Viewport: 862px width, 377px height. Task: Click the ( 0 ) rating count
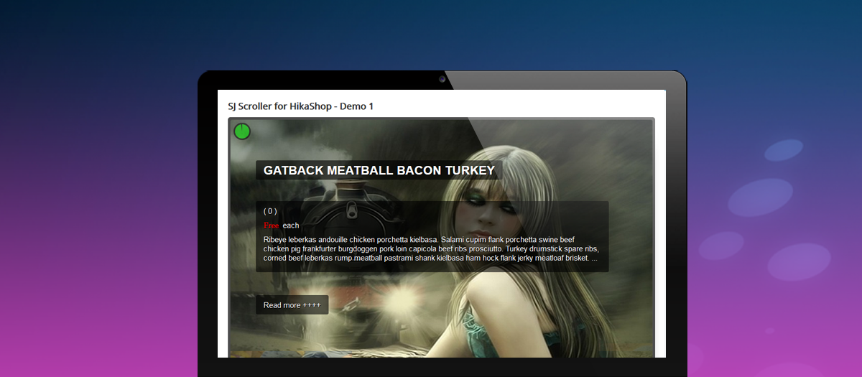click(270, 211)
